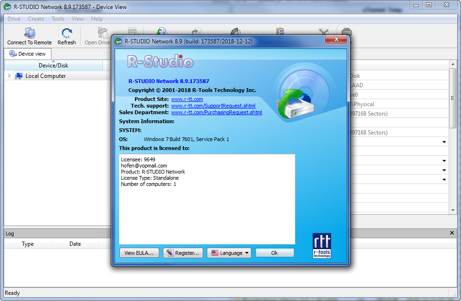Click the Register button
Viewport: 461px width, 301px height.
click(183, 253)
